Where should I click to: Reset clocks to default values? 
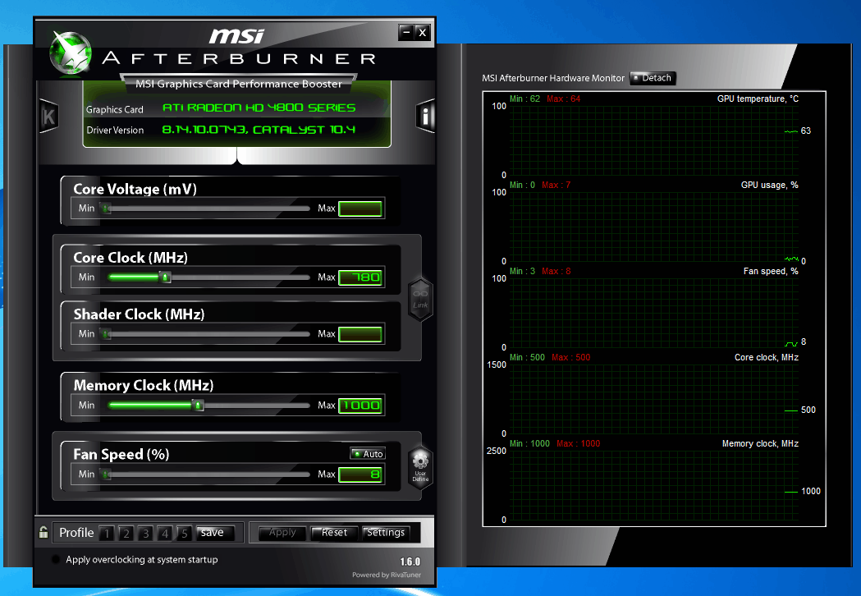333,532
